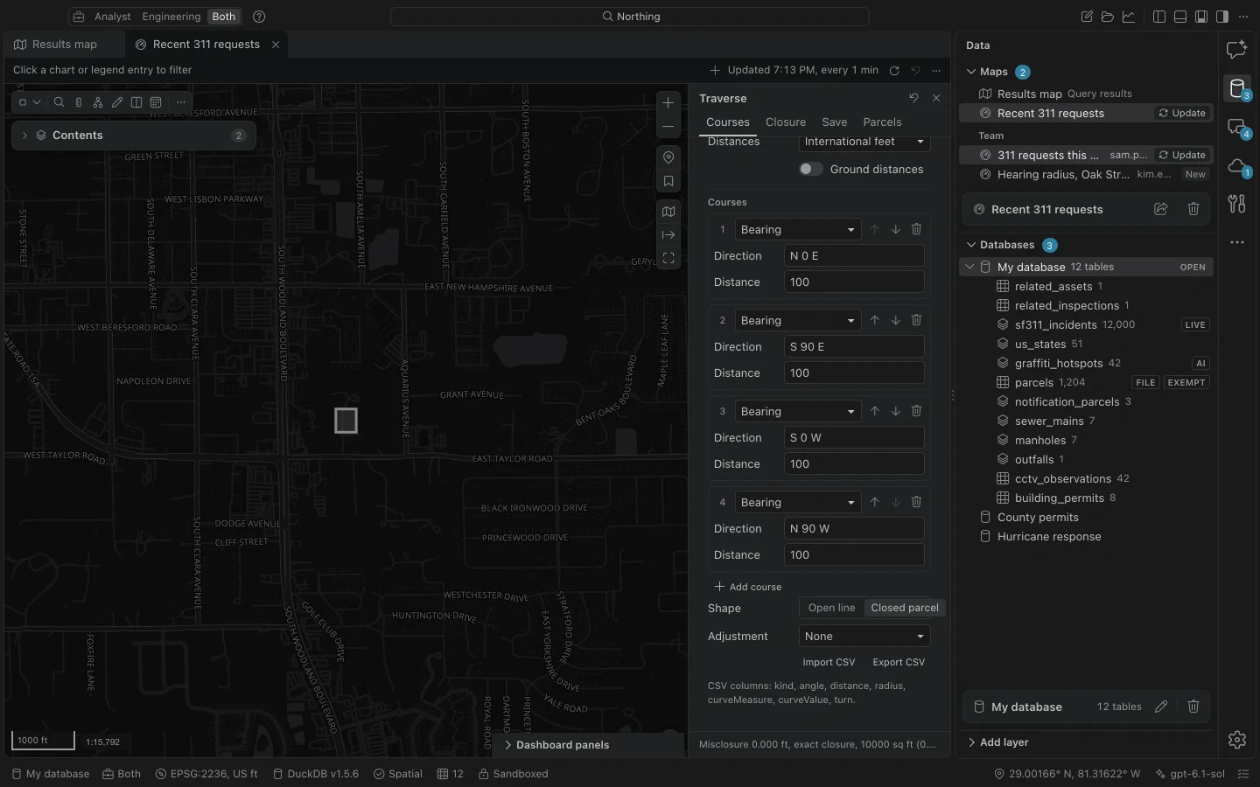
Task: Share the Recent 311 requests map
Action: [1161, 209]
